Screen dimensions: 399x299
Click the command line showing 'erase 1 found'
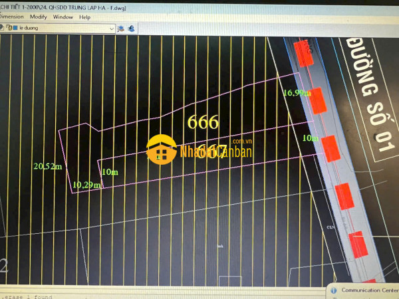[x=27, y=296]
